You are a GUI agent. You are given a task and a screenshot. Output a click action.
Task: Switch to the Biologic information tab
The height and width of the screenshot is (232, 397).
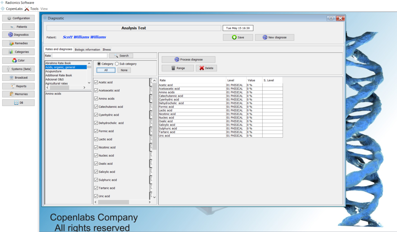(x=87, y=50)
